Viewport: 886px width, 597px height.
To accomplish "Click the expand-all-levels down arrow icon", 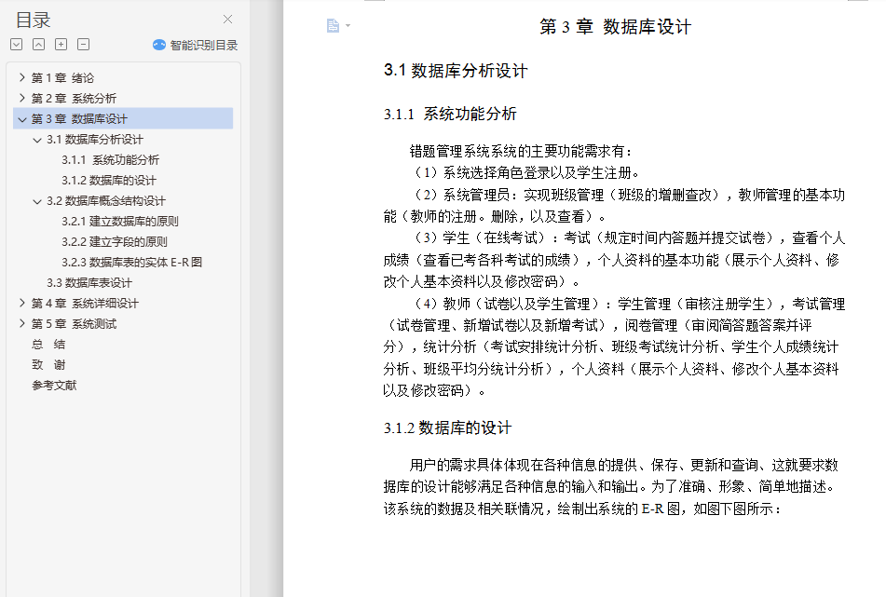I will [17, 45].
